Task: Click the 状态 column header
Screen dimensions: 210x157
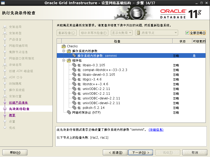Action: [x=182, y=41]
